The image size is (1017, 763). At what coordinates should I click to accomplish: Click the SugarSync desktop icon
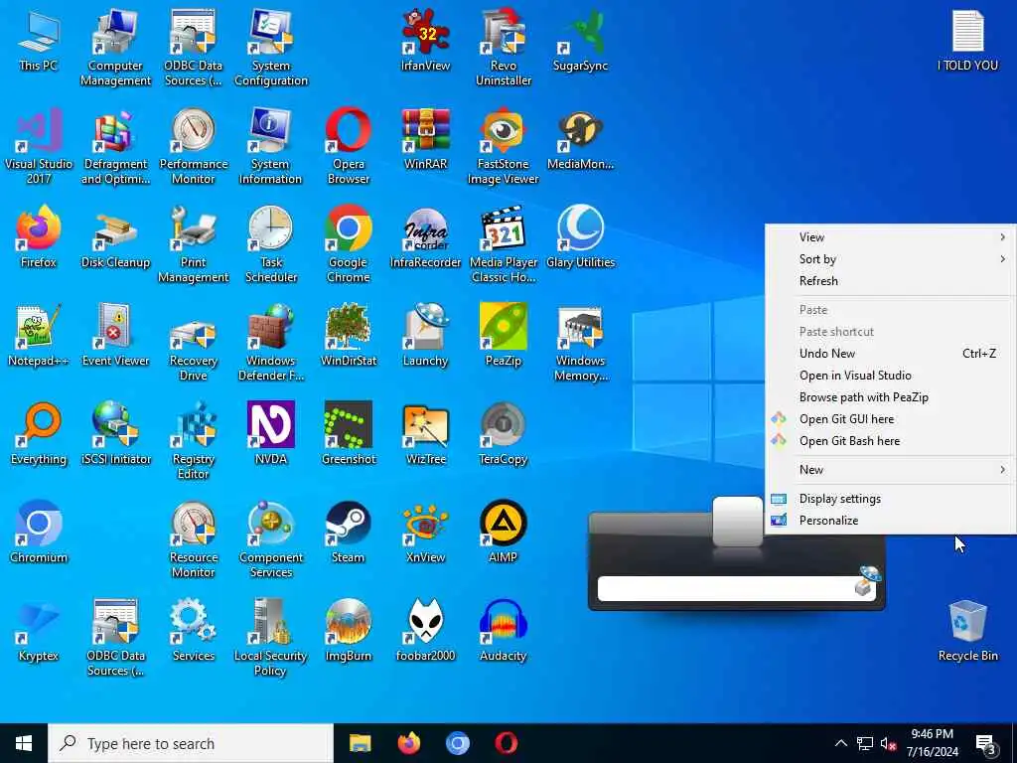580,40
